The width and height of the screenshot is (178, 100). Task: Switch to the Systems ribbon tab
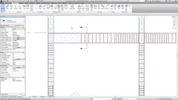point(21,3)
